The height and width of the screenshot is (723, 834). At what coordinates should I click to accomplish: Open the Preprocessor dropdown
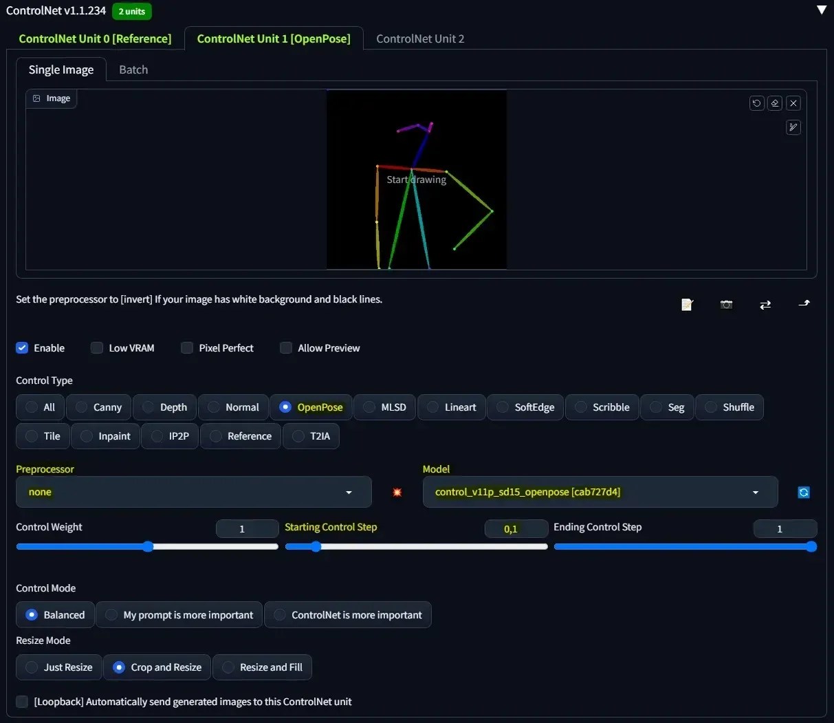tap(194, 492)
